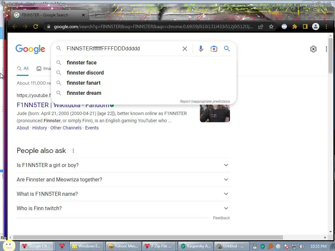Reload the page in Chrome
Screen dimensions: 335x251
coord(36,26)
